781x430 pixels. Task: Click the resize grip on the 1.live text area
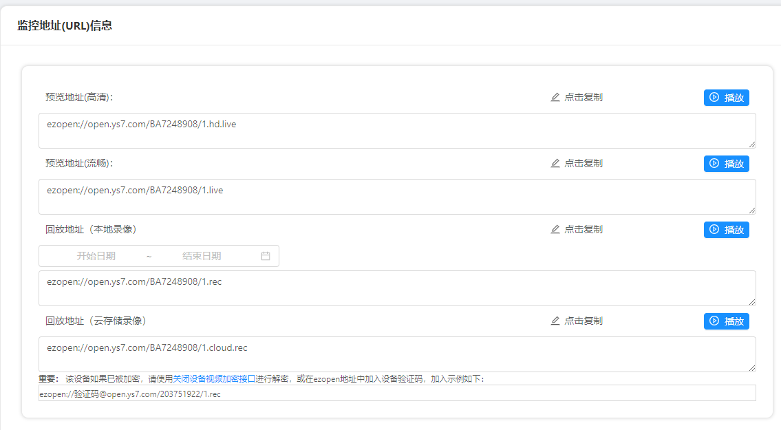pos(752,211)
